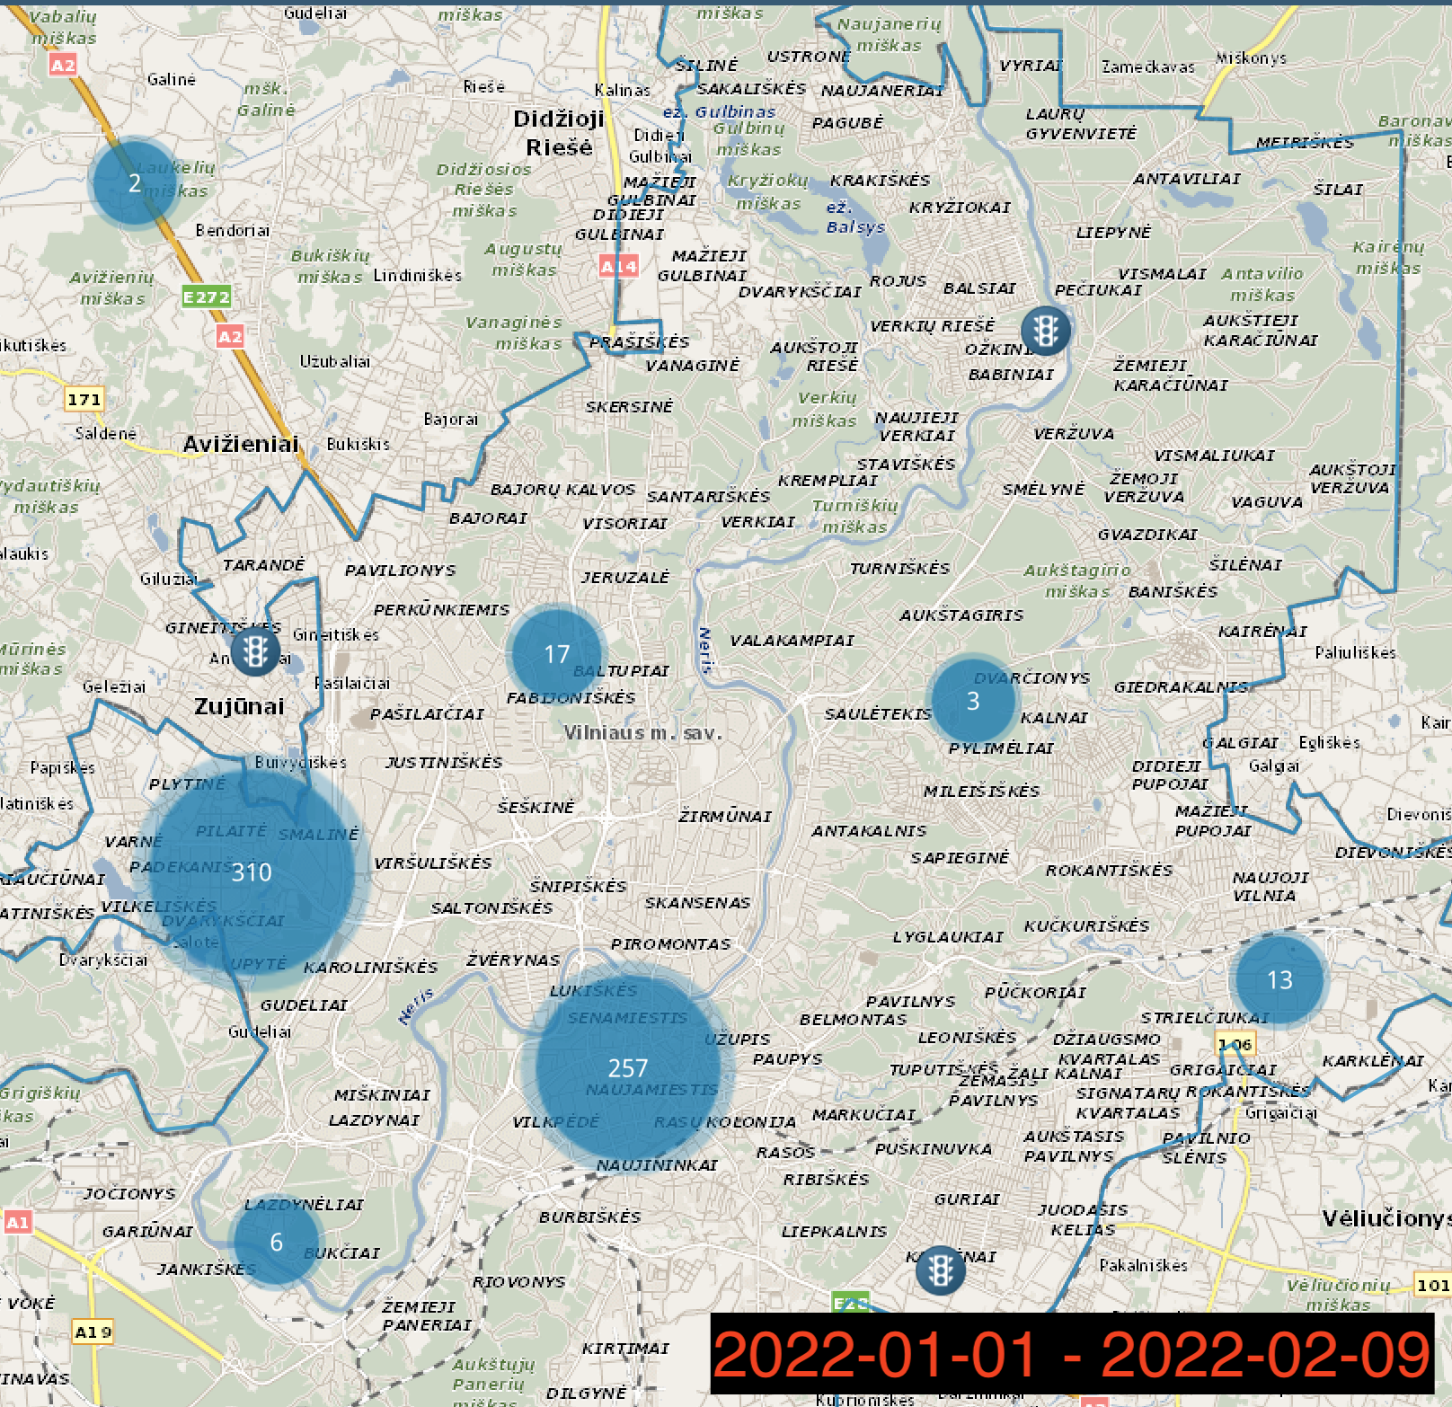Click the Vilniaus m. sav. label
1452x1407 pixels.
(642, 732)
